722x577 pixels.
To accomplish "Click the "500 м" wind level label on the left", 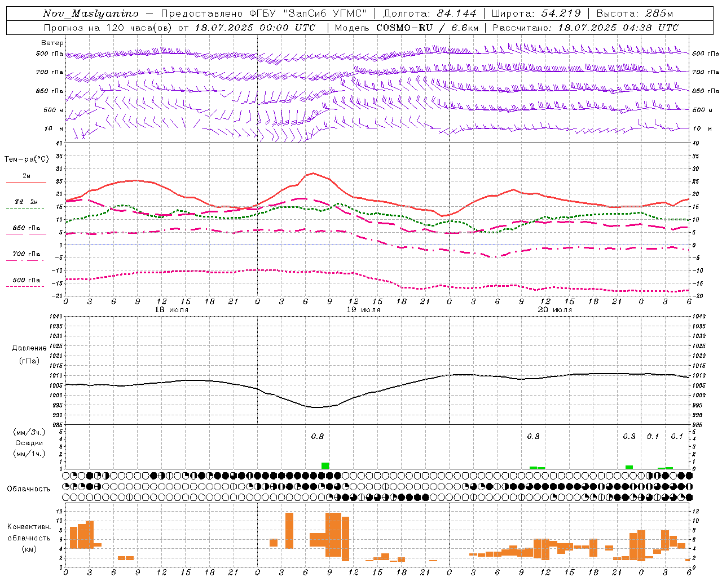I will pos(54,110).
